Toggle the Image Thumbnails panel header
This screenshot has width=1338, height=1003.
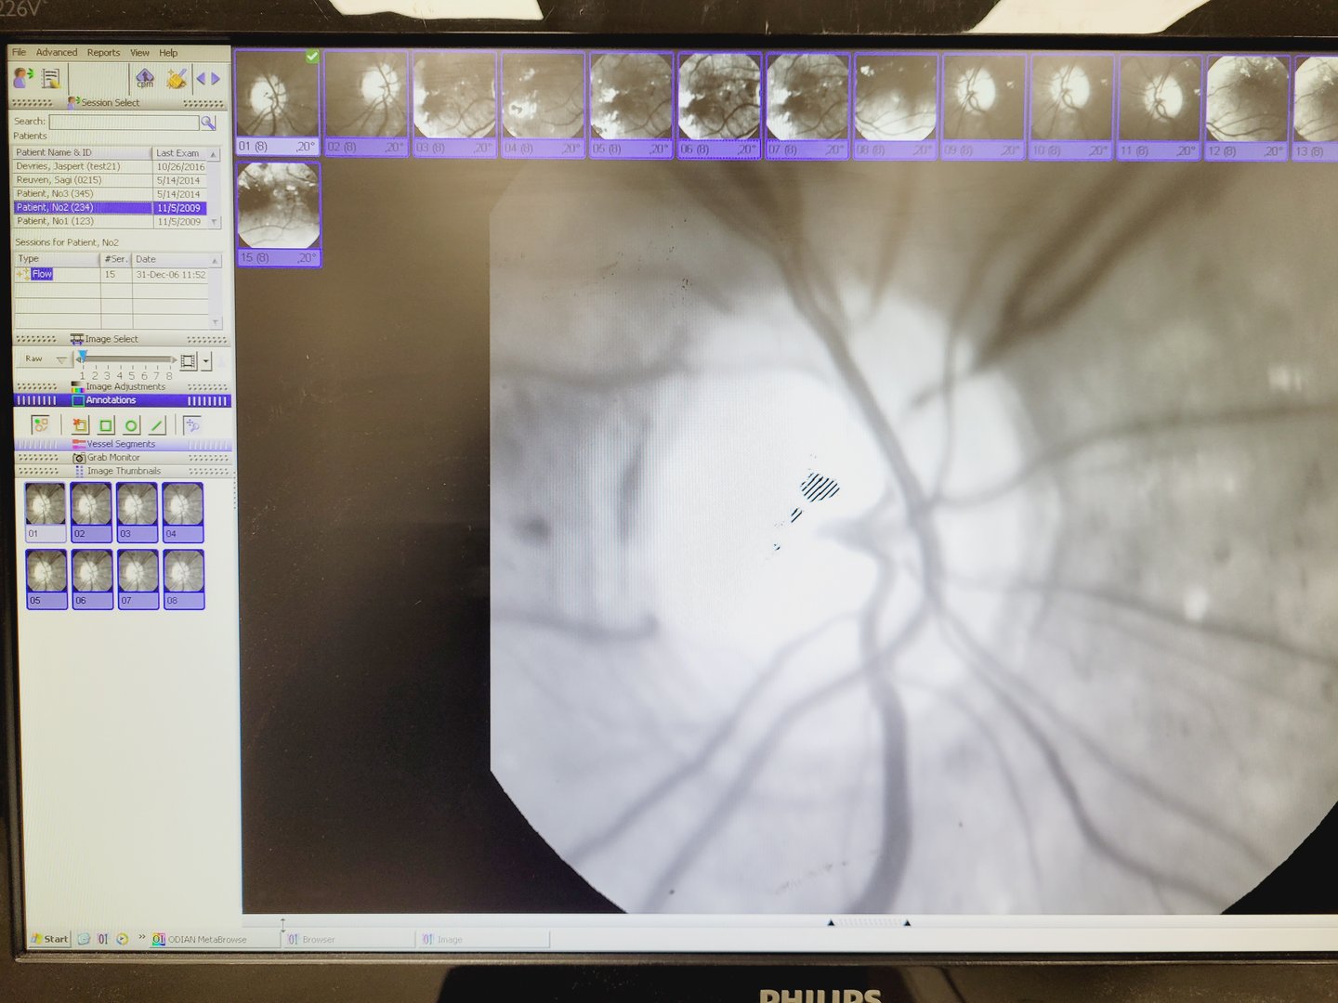[123, 471]
